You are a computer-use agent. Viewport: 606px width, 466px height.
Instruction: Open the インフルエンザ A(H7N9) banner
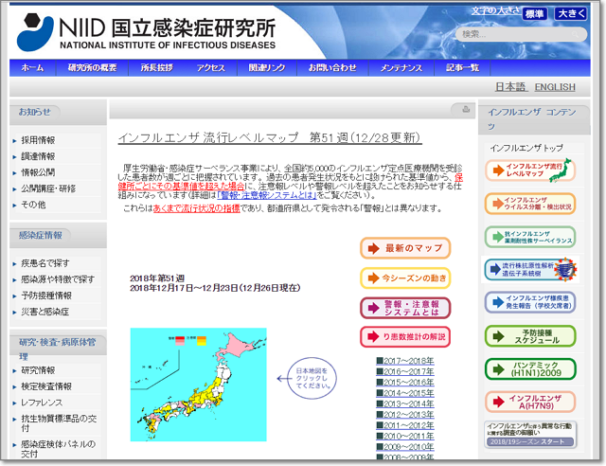tap(530, 401)
